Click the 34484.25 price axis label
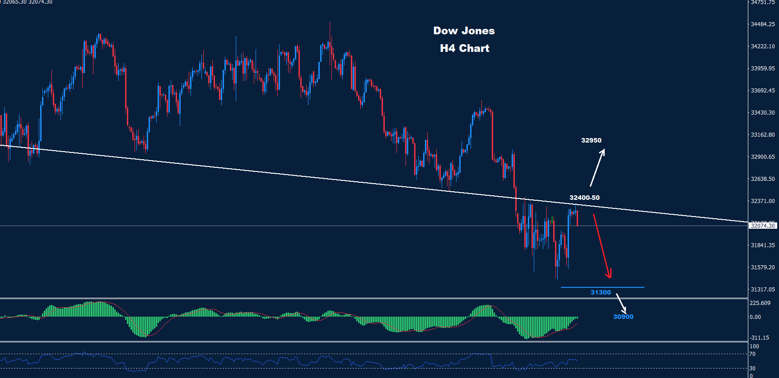The height and width of the screenshot is (378, 779). pos(762,24)
